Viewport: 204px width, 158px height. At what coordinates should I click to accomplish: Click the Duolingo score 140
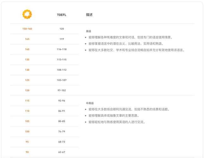27,49
